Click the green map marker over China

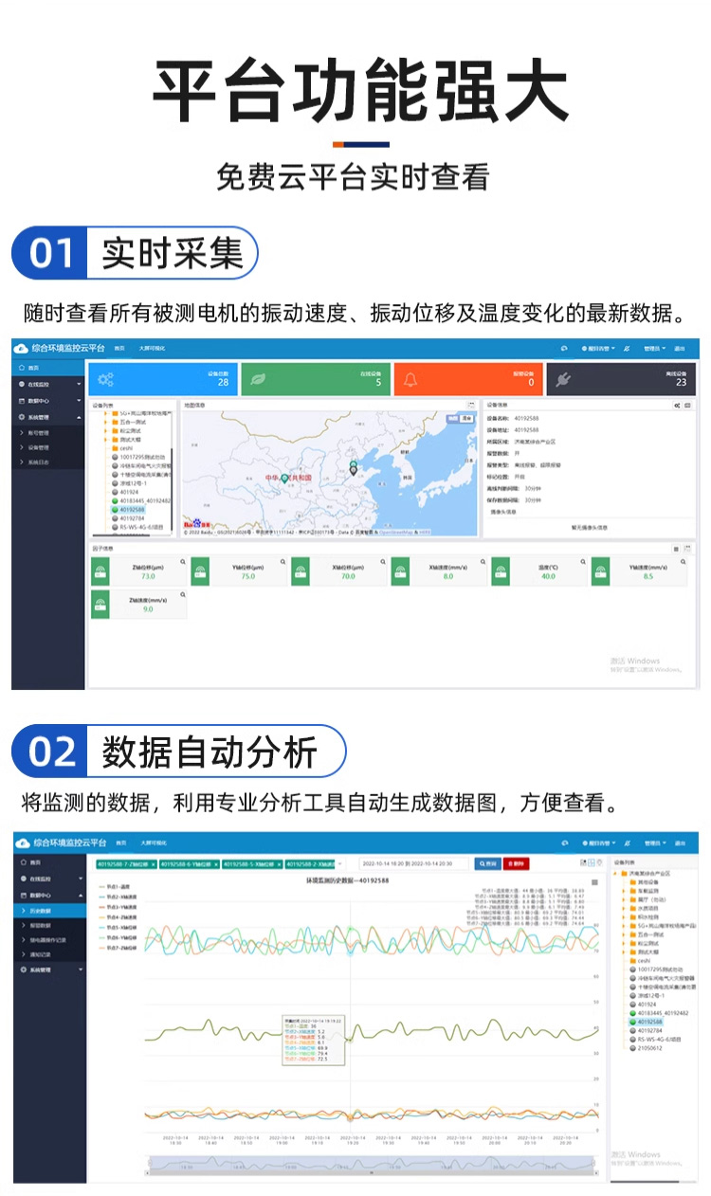point(283,478)
